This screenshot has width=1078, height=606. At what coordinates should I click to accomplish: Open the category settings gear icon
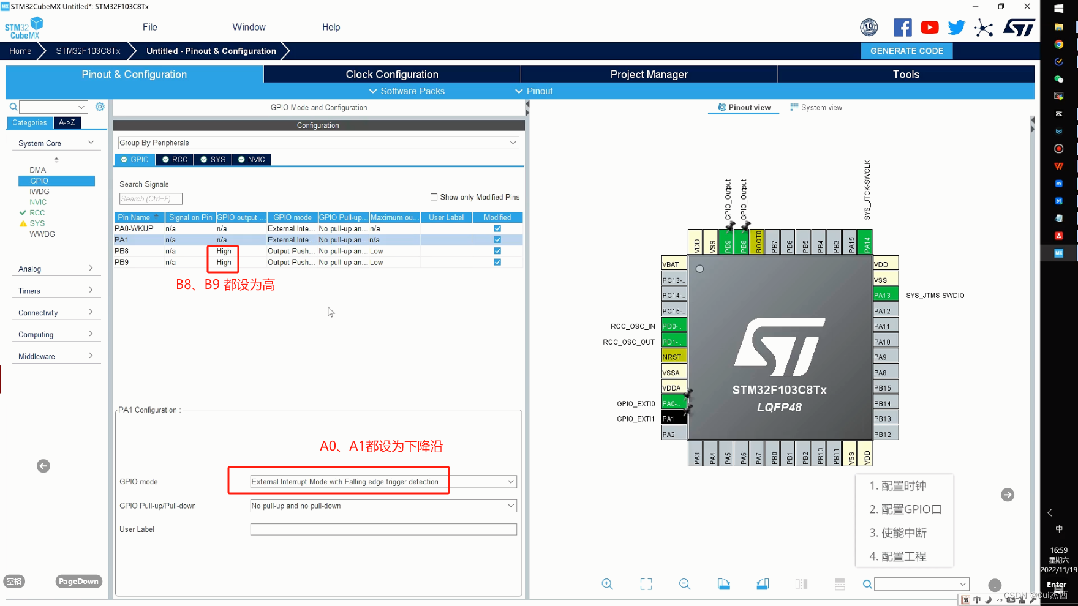(x=100, y=107)
